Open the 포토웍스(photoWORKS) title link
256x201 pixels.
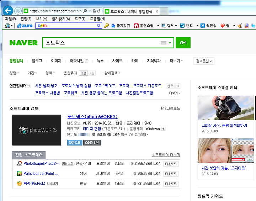tap(92, 117)
